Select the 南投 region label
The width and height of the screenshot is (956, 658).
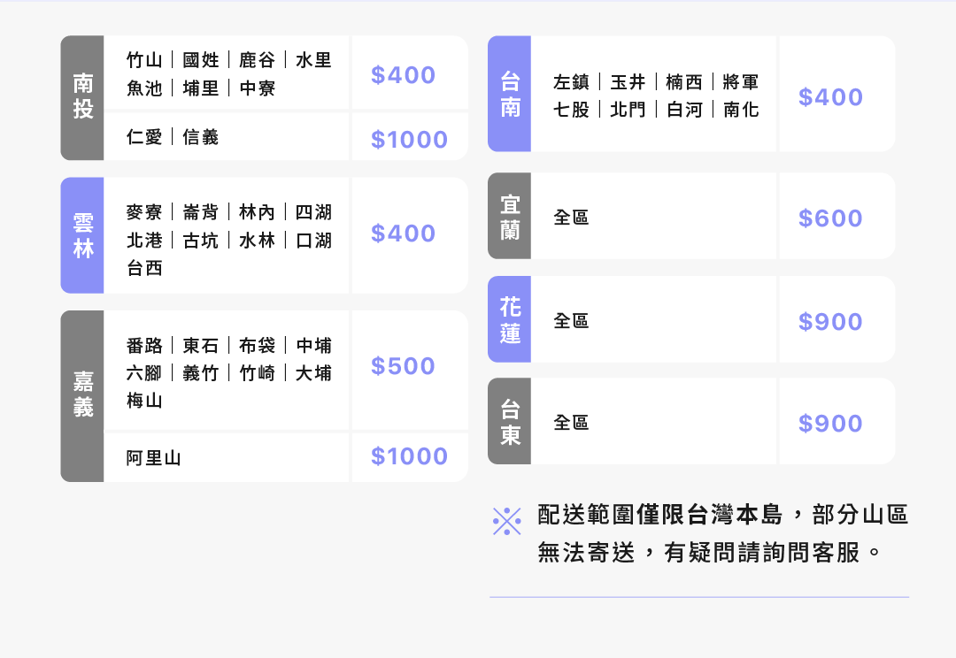coord(82,97)
